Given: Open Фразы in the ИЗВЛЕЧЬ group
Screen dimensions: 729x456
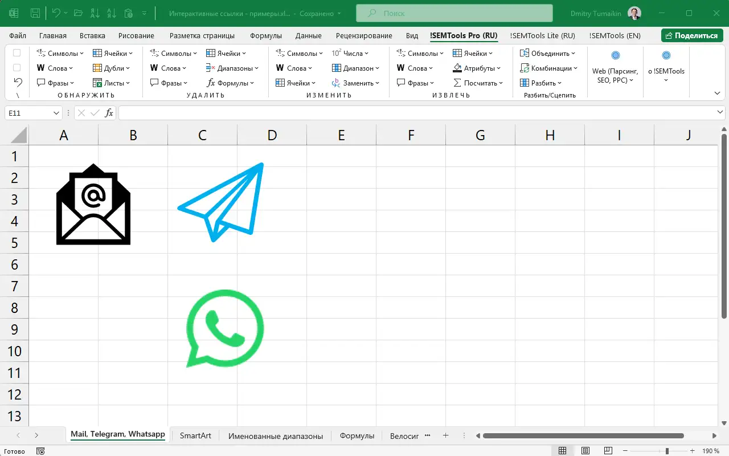Looking at the screenshot, I should [415, 83].
